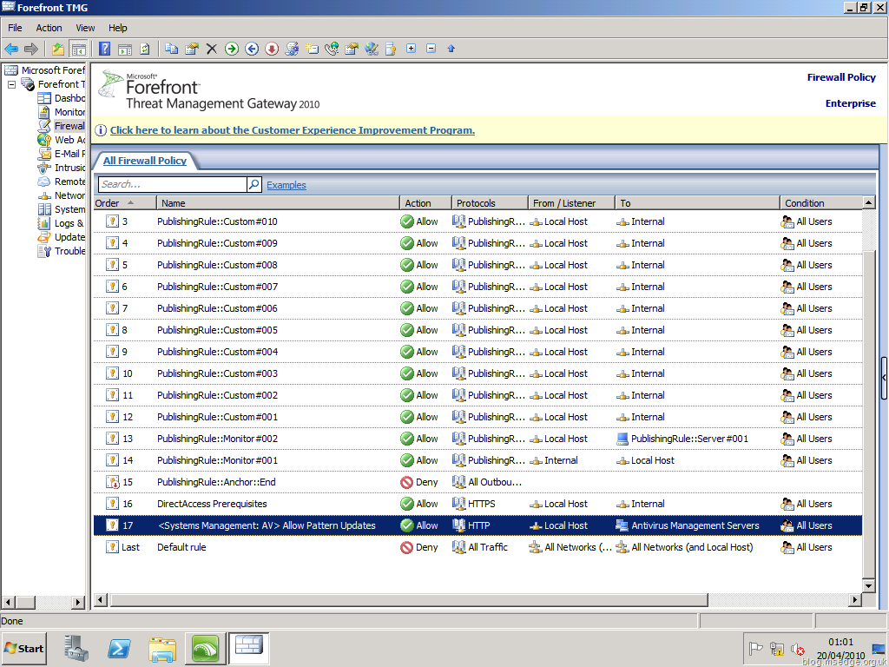Click the phone and globe toolbar icon
The height and width of the screenshot is (667, 889).
point(332,49)
